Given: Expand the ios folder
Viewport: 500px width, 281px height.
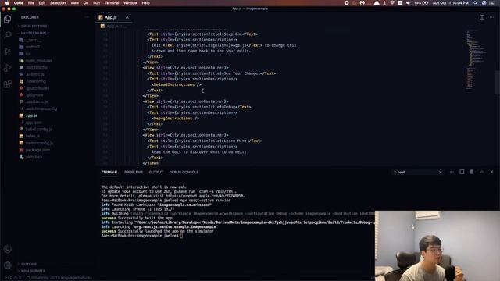Looking at the screenshot, I should pyautogui.click(x=26, y=54).
